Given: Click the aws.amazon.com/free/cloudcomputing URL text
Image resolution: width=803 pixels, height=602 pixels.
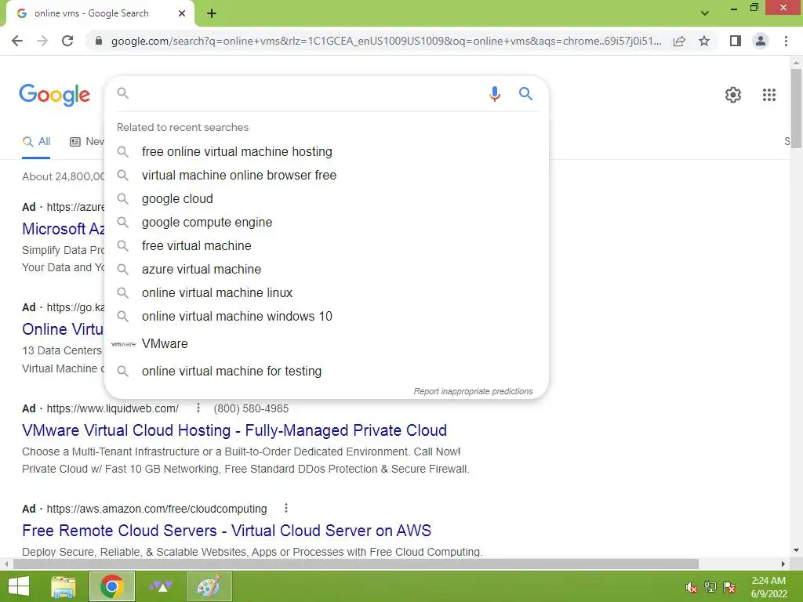Looking at the screenshot, I should tap(157, 509).
